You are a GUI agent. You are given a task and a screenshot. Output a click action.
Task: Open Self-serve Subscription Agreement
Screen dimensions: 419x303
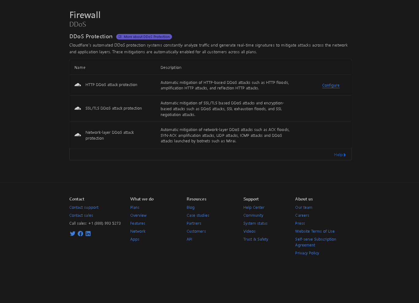coord(316,242)
